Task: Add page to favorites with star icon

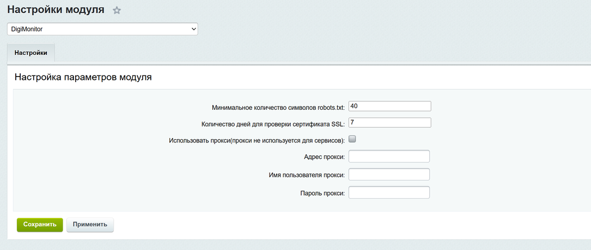Action: tap(117, 10)
